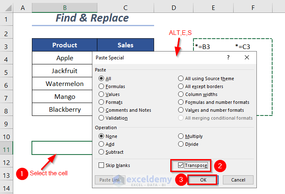Select All except borders option
Viewport: 285px width, 194px height.
(x=181, y=86)
